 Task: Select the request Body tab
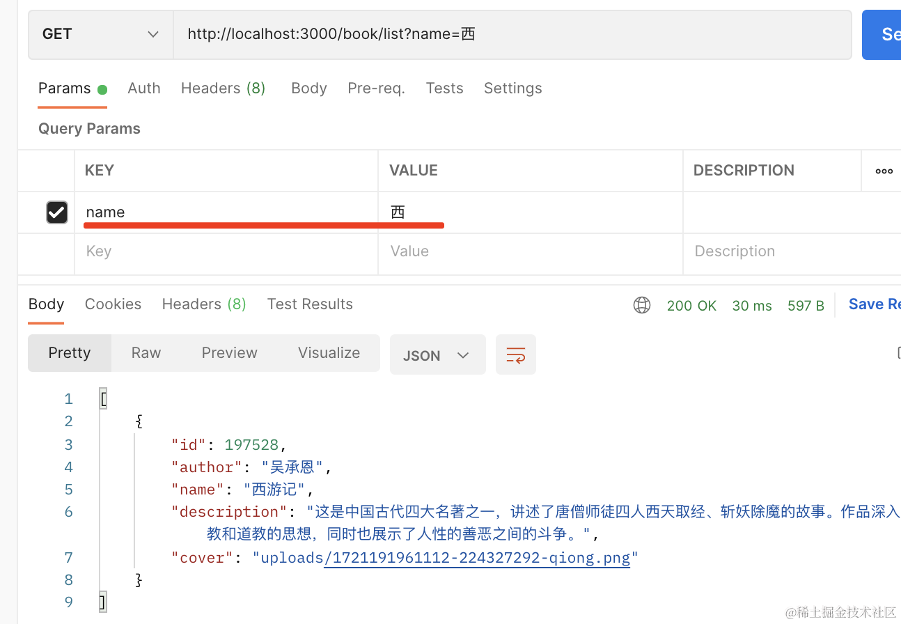(308, 88)
